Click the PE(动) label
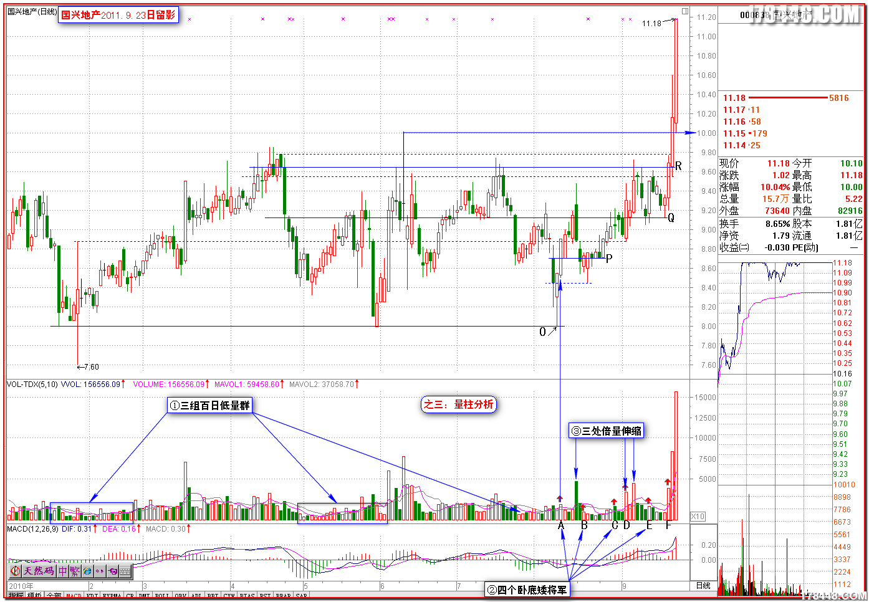869x602 pixels. click(x=805, y=247)
